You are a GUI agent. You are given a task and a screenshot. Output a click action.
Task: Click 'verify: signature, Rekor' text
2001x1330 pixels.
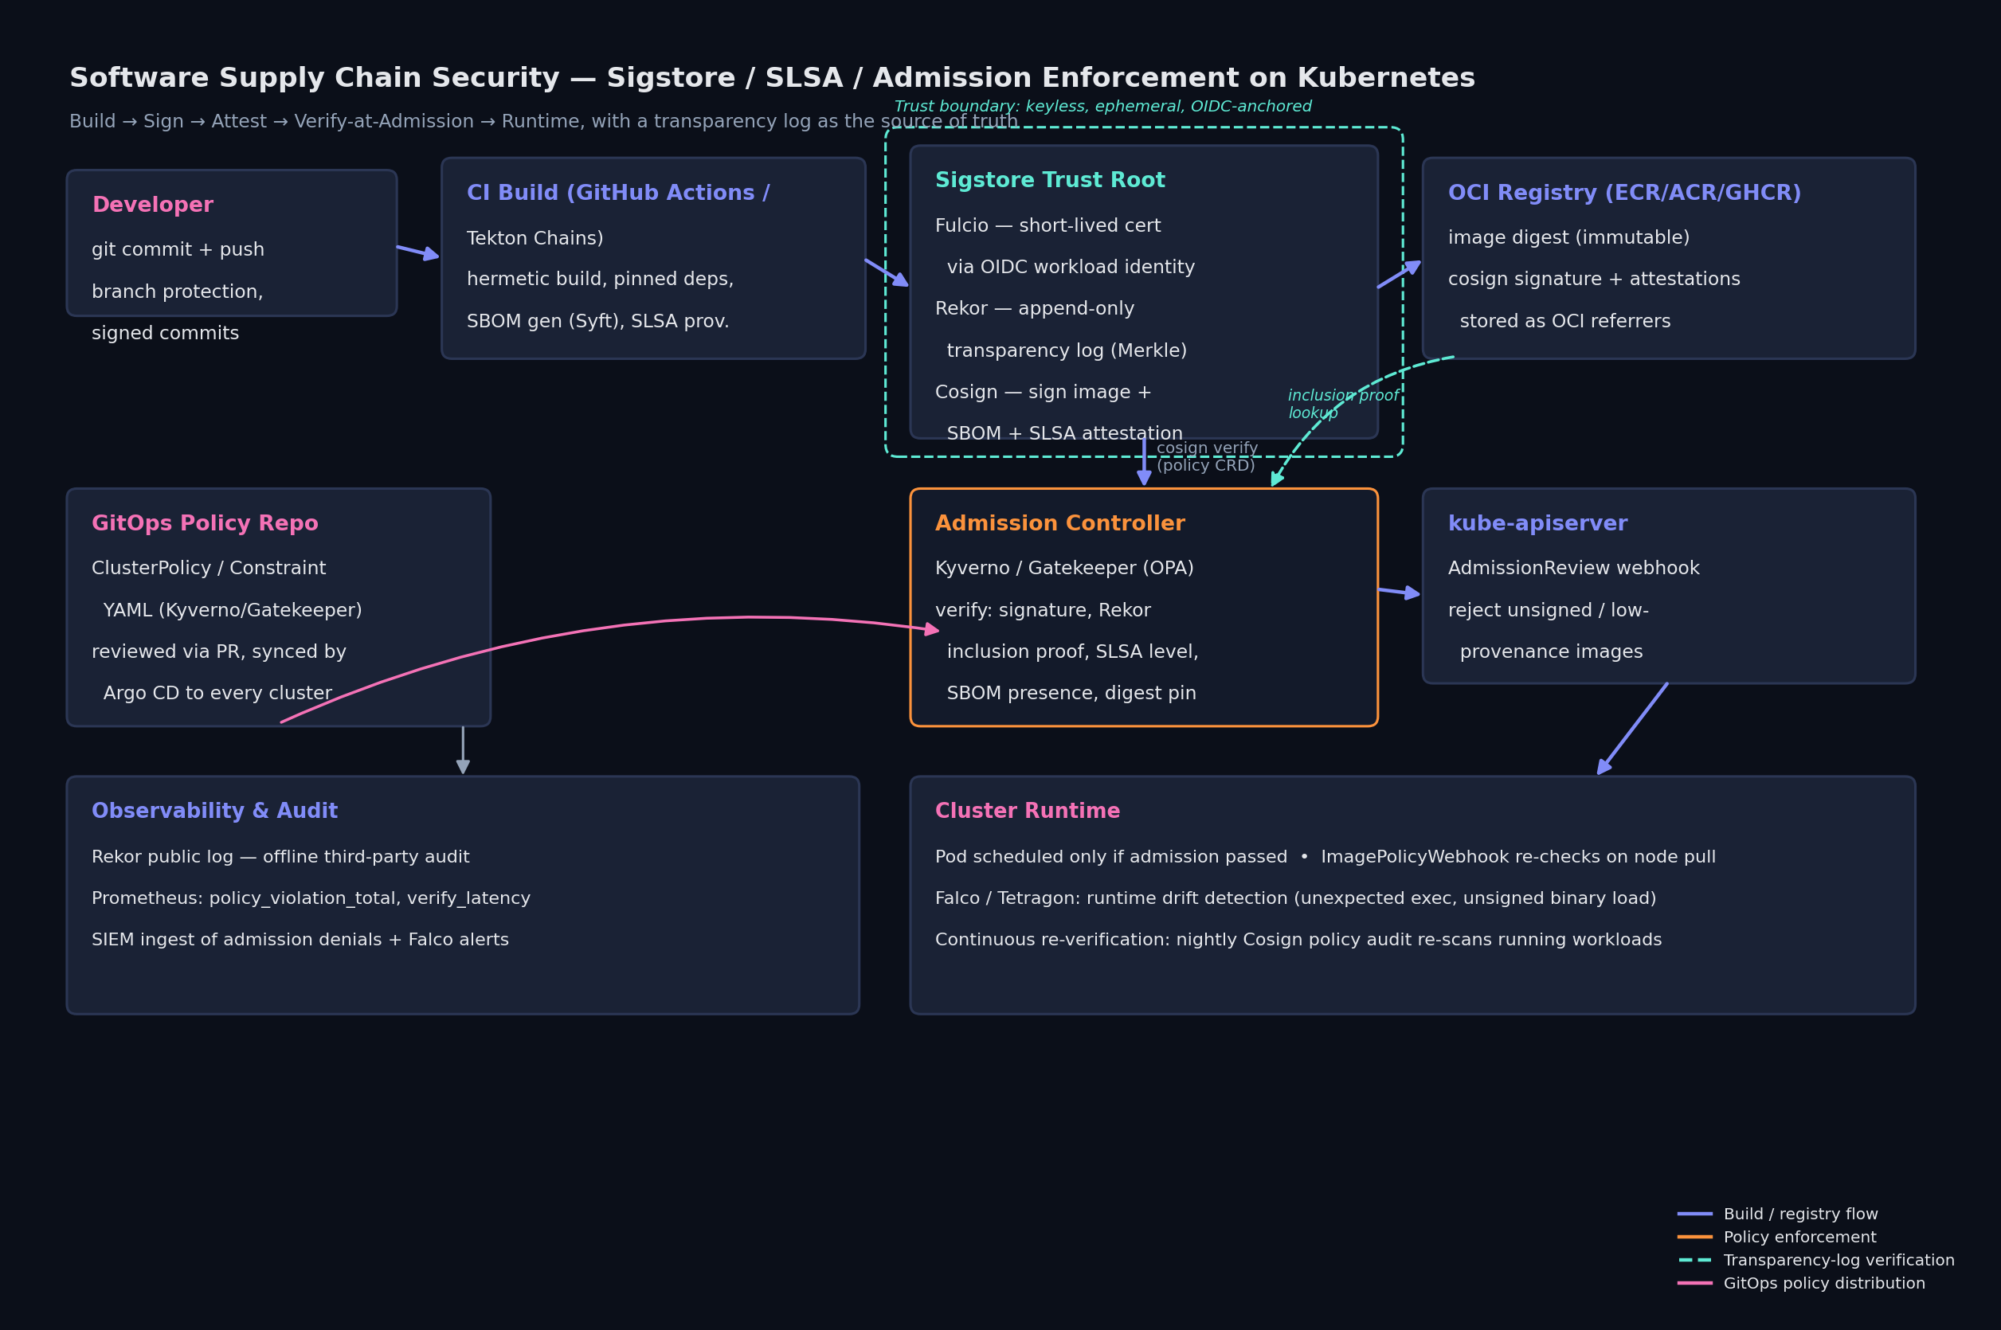[x=1043, y=611]
